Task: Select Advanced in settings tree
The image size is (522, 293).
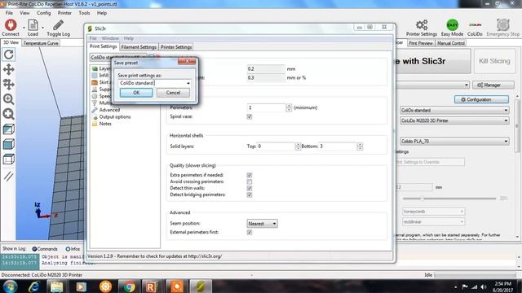Action: click(109, 110)
